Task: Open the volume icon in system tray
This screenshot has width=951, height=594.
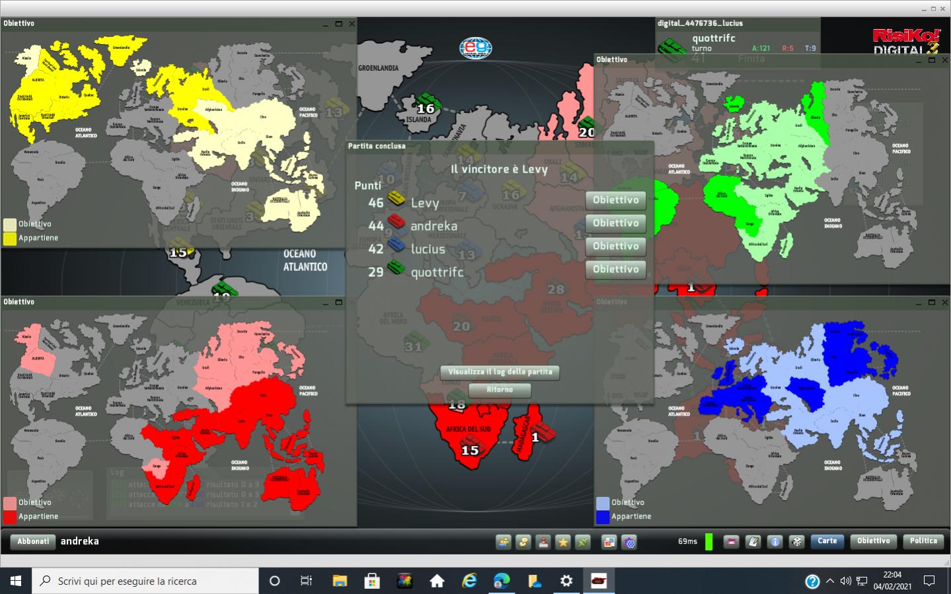Action: tap(845, 581)
